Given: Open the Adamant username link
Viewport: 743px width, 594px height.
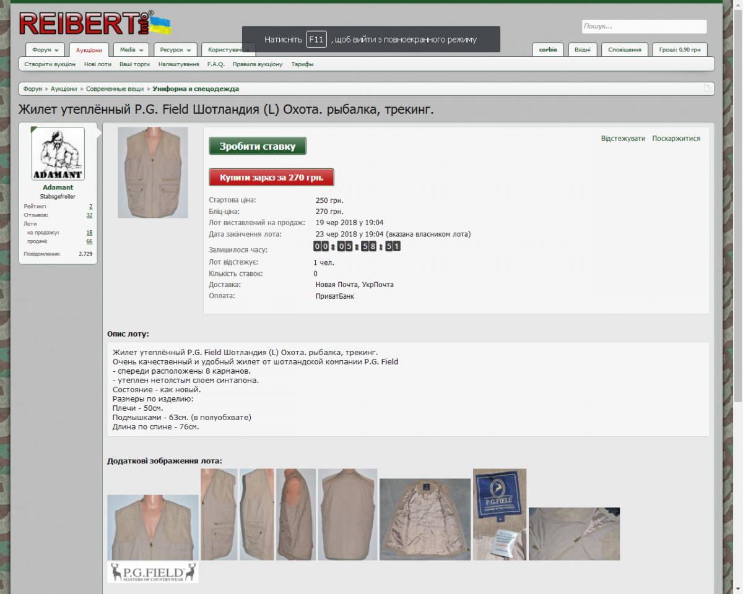Looking at the screenshot, I should click(58, 187).
